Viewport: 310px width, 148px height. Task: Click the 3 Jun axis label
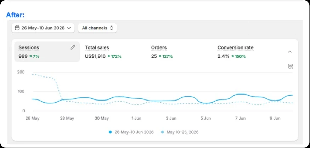point(171,118)
